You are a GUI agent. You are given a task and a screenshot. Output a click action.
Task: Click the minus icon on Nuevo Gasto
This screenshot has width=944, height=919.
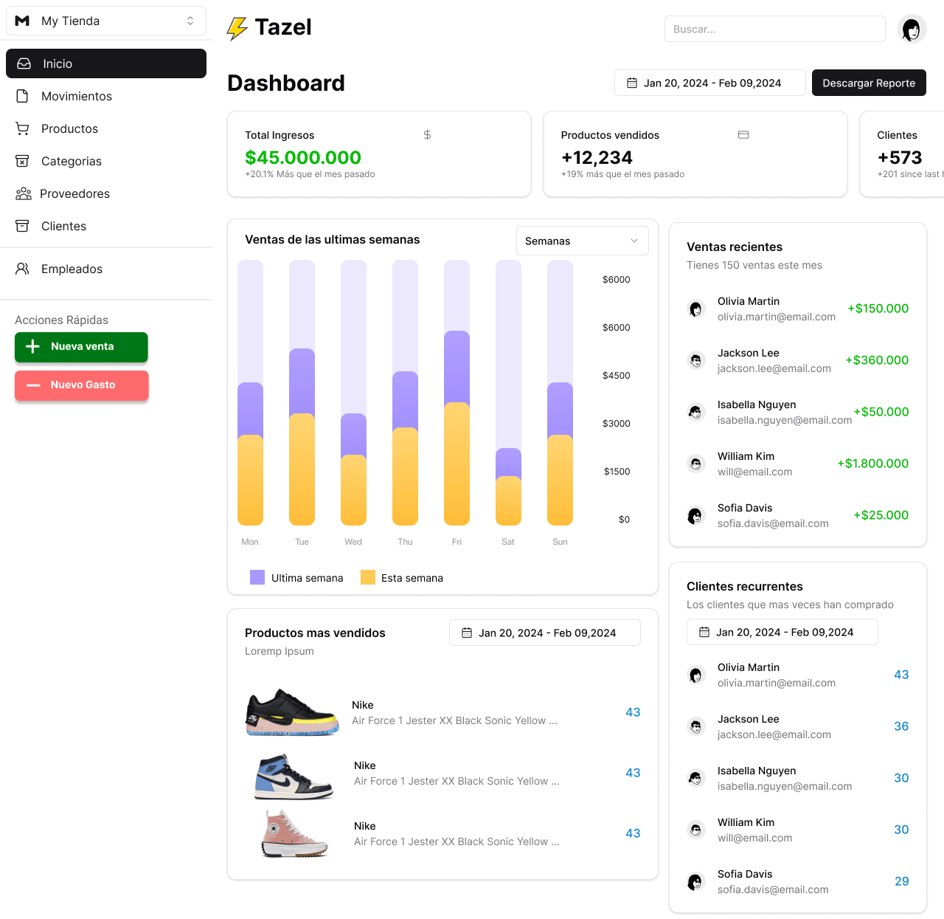[33, 385]
